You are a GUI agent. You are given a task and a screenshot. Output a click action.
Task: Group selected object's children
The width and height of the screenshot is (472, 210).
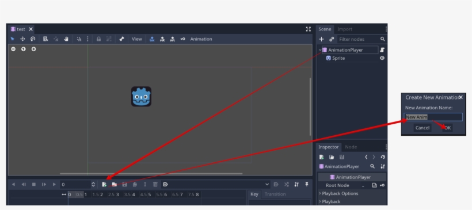pos(109,39)
